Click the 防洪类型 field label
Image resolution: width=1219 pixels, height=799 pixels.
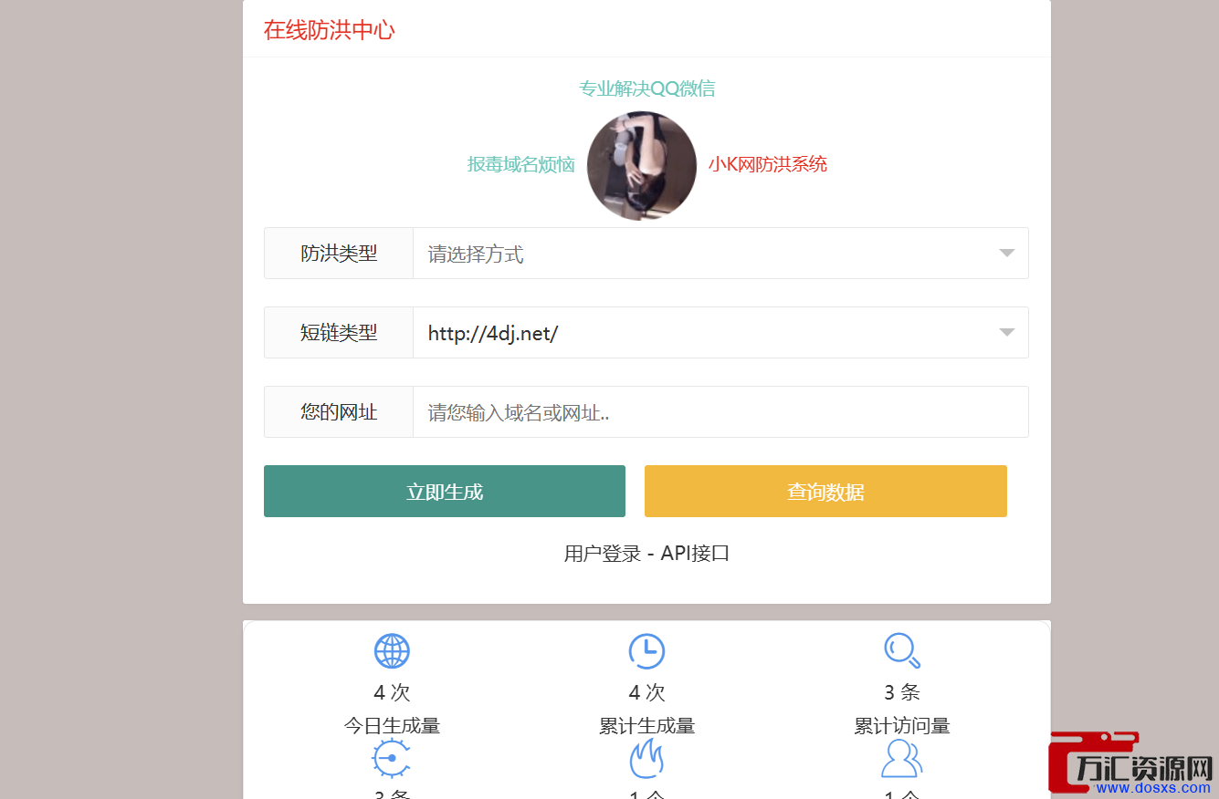pos(339,254)
